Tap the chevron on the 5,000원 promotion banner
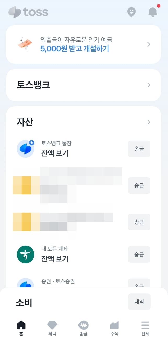The height and width of the screenshot is (341, 168). (x=149, y=45)
